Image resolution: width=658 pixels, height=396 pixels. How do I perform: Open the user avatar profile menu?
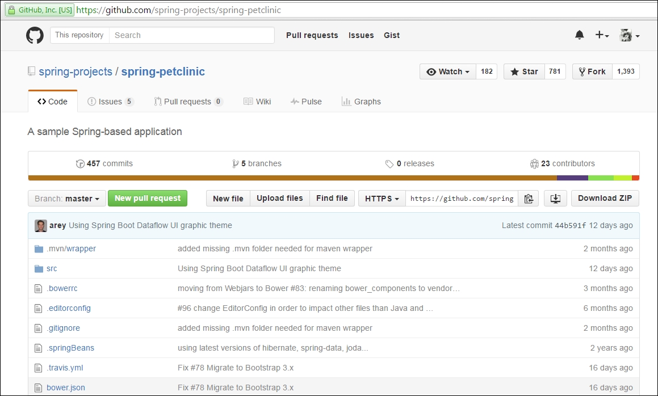click(x=630, y=35)
